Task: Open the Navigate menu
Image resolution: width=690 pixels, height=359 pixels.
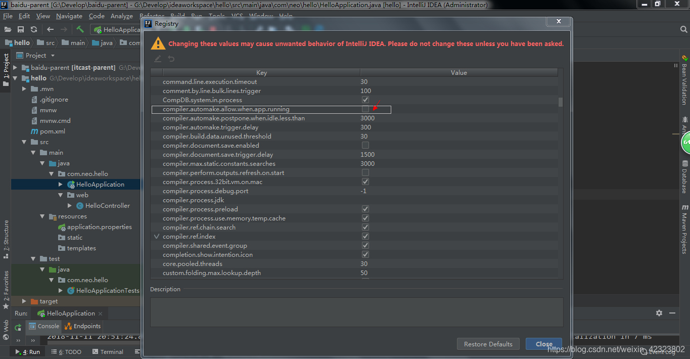Action: tap(69, 16)
